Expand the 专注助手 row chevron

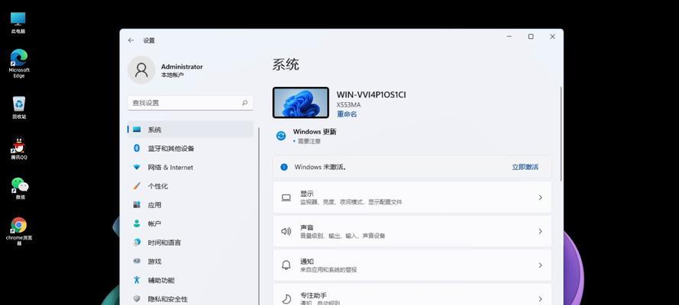click(540, 299)
